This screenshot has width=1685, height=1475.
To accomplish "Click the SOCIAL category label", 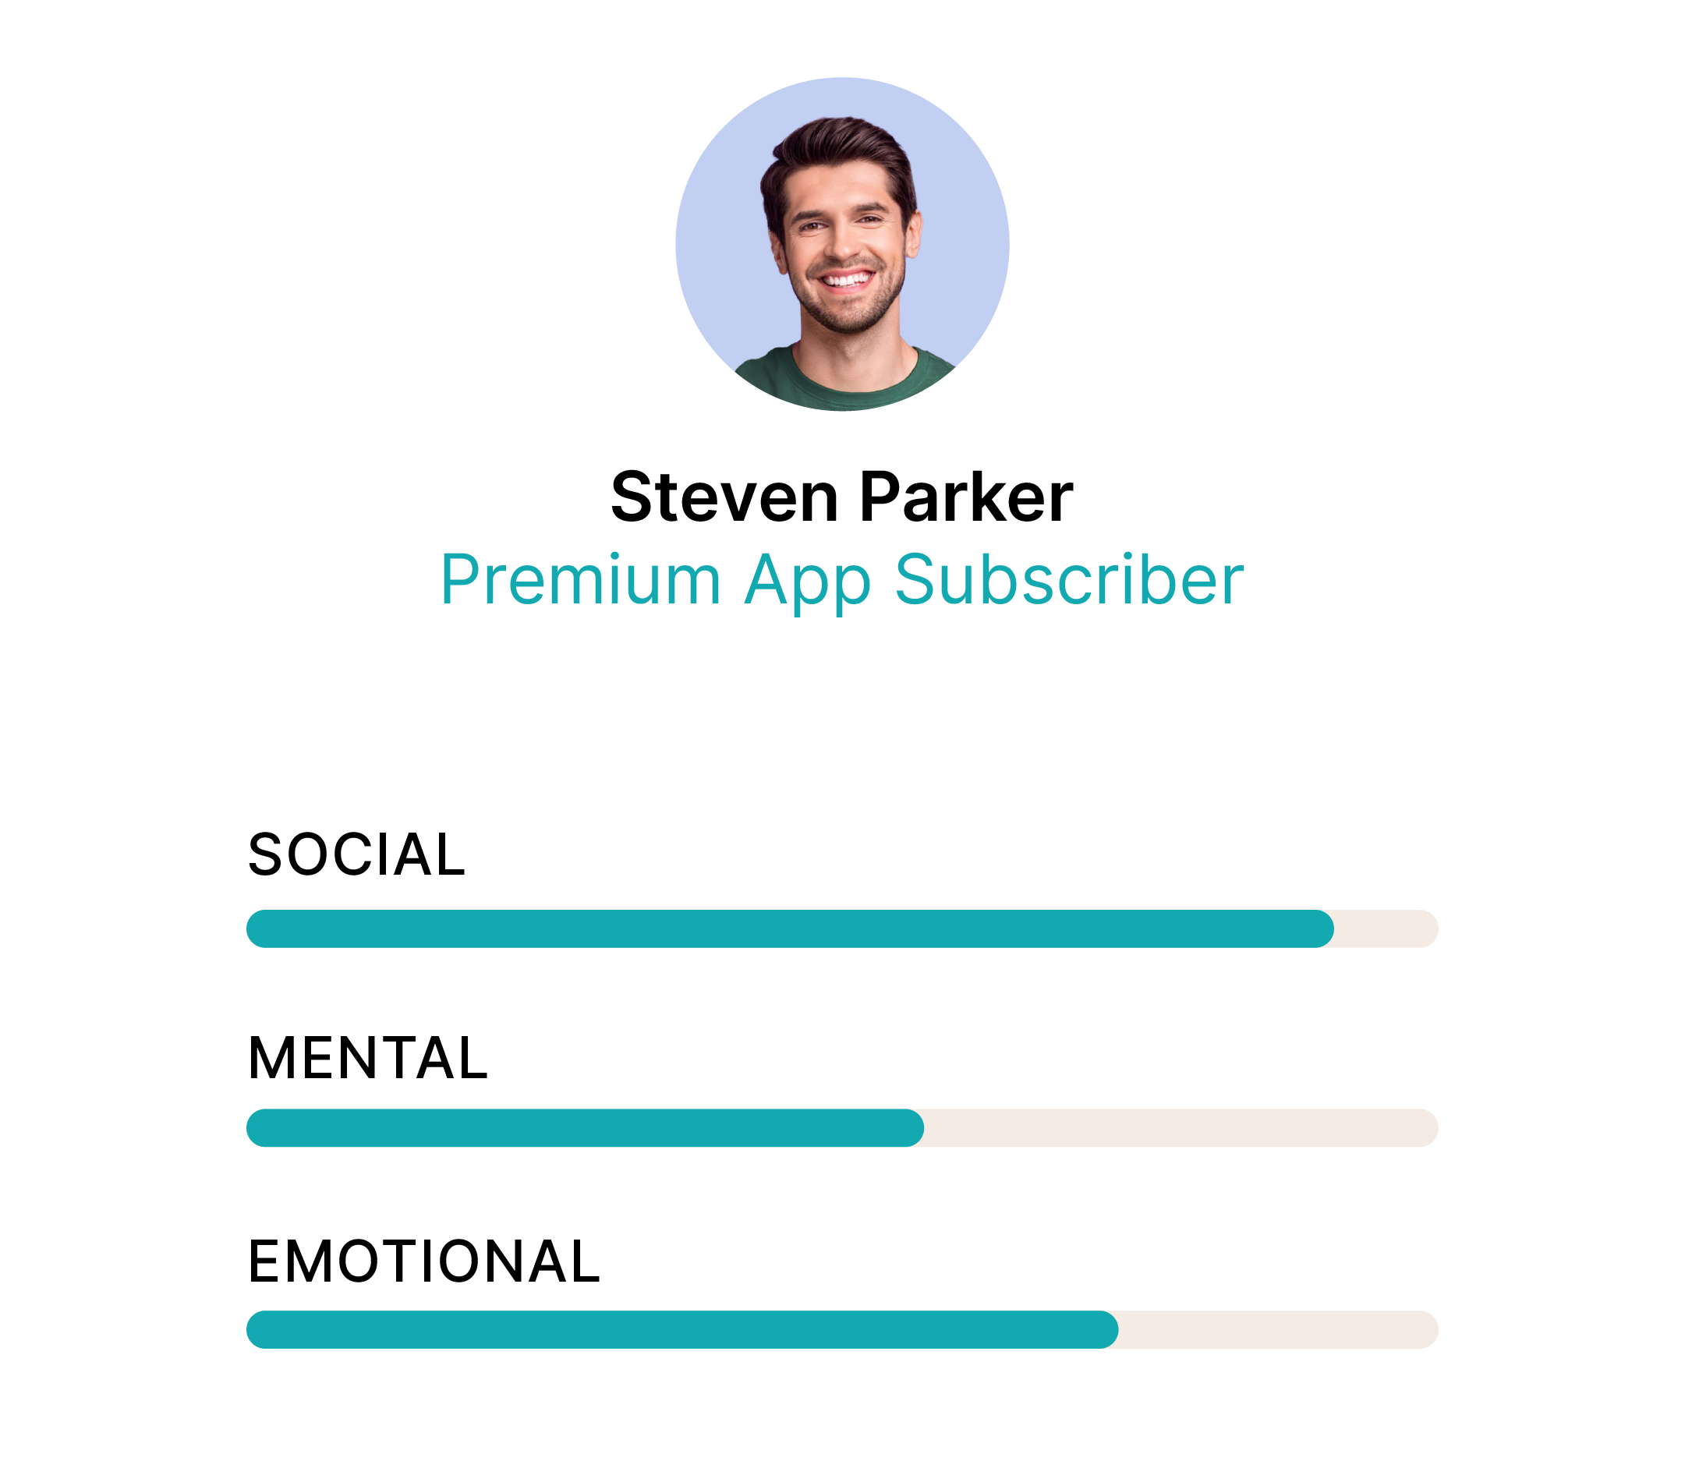I will pyautogui.click(x=356, y=854).
